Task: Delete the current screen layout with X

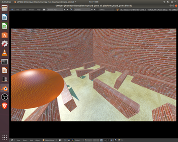Action: coord(67,10)
